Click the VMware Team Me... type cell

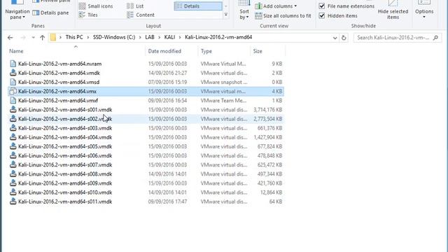point(223,101)
